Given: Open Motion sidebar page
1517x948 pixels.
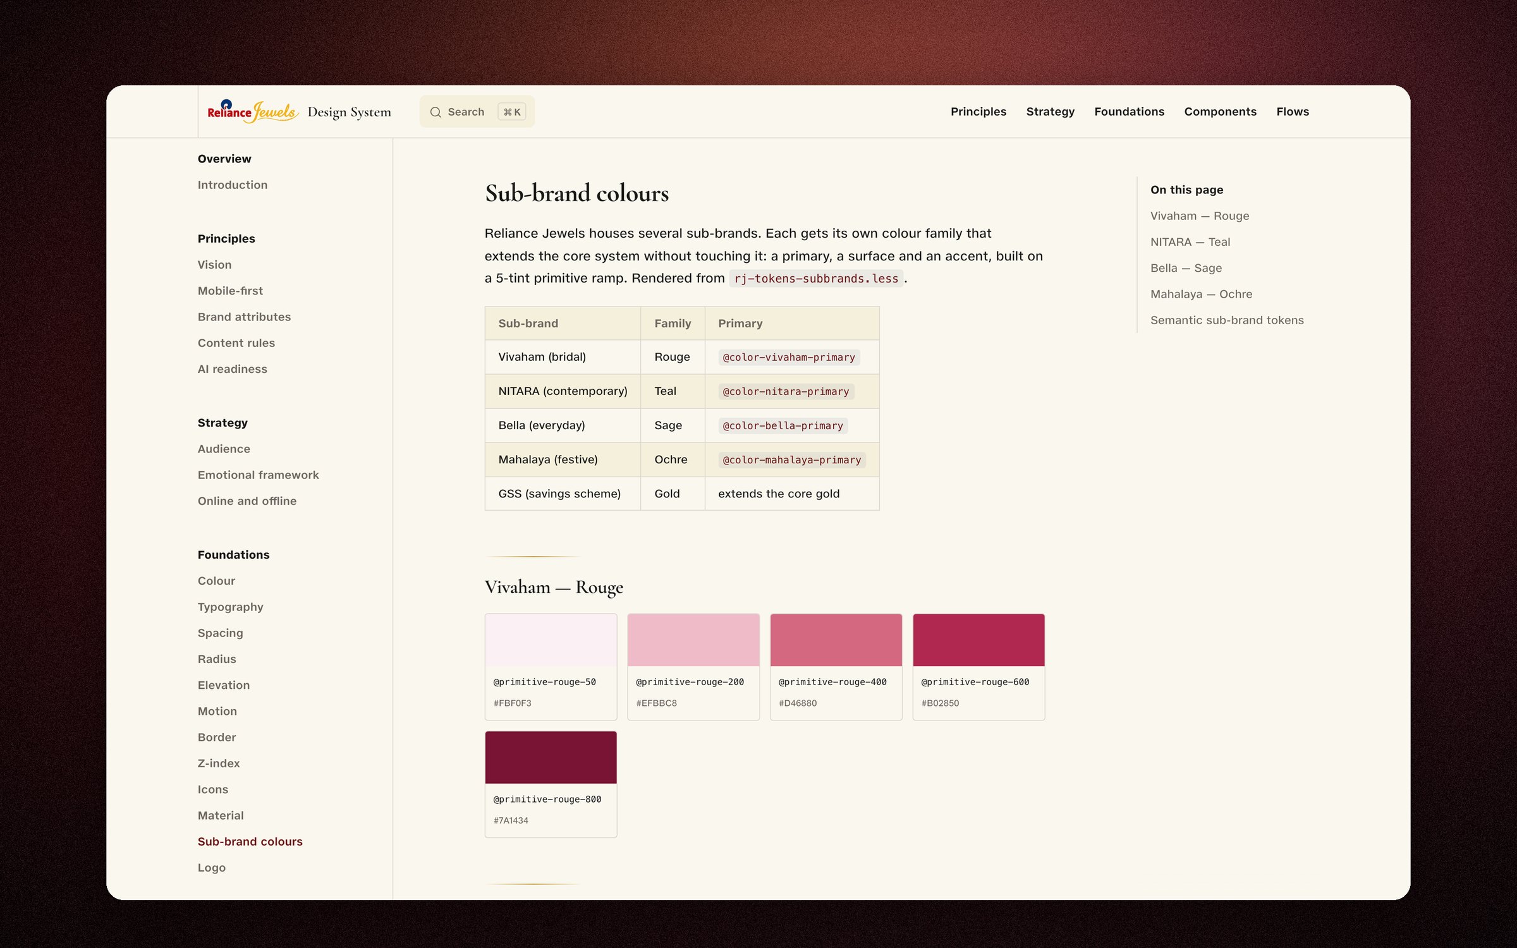Looking at the screenshot, I should click(217, 711).
